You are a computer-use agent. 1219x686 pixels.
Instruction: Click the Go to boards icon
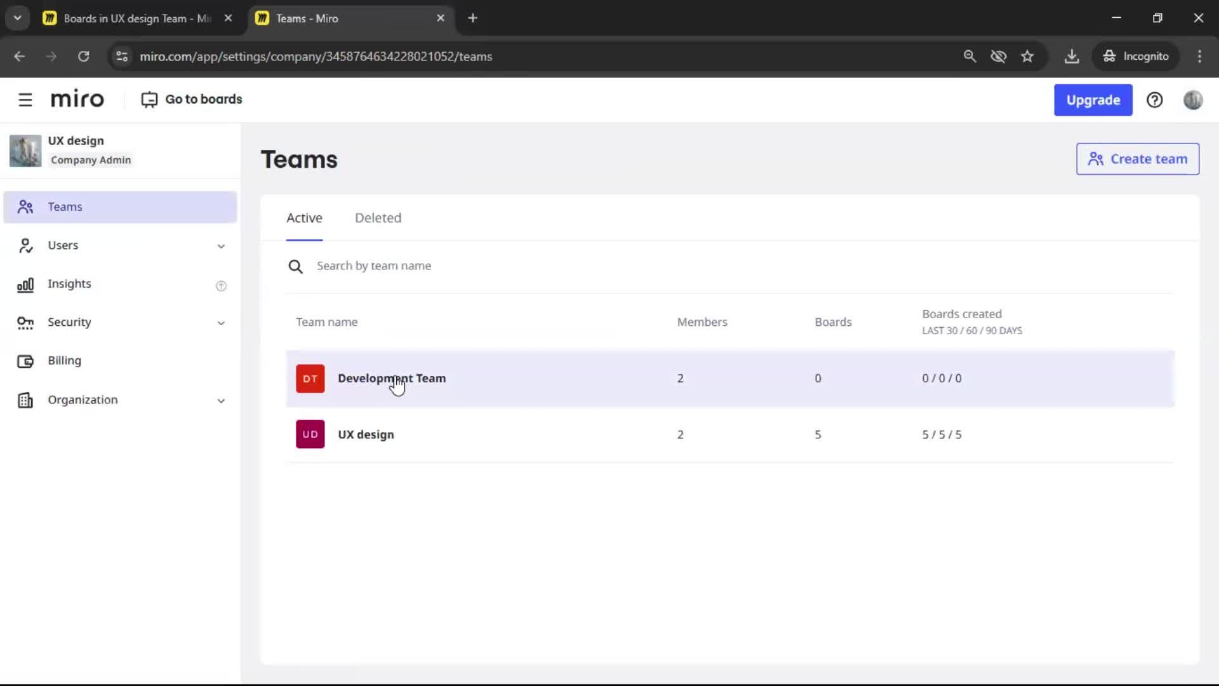point(149,100)
